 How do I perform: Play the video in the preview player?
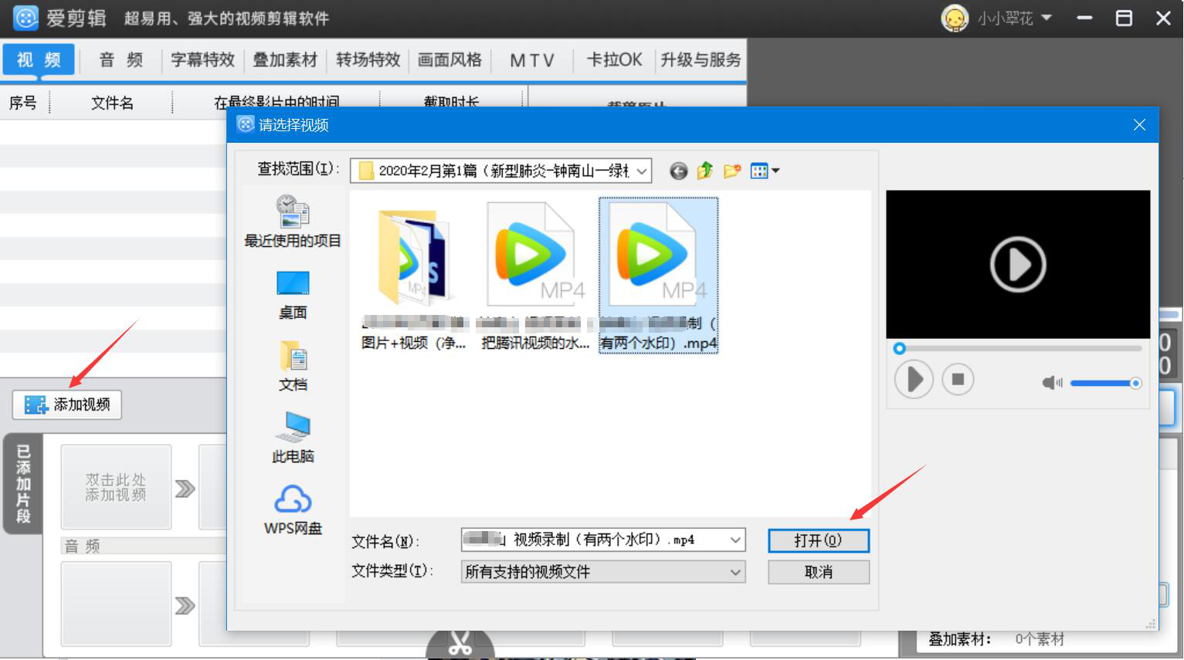point(914,379)
